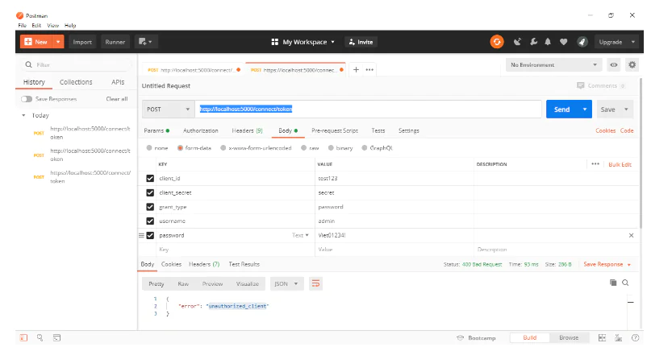Viewport: 672px width, 347px height.
Task: Open the help question mark icon
Action: click(x=636, y=338)
